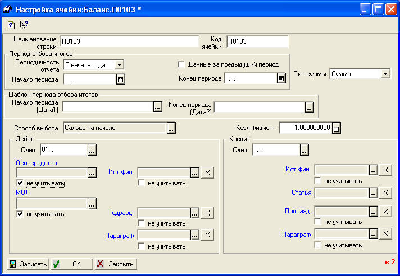Clear the credit Ист.фин. value with X

tap(385, 170)
